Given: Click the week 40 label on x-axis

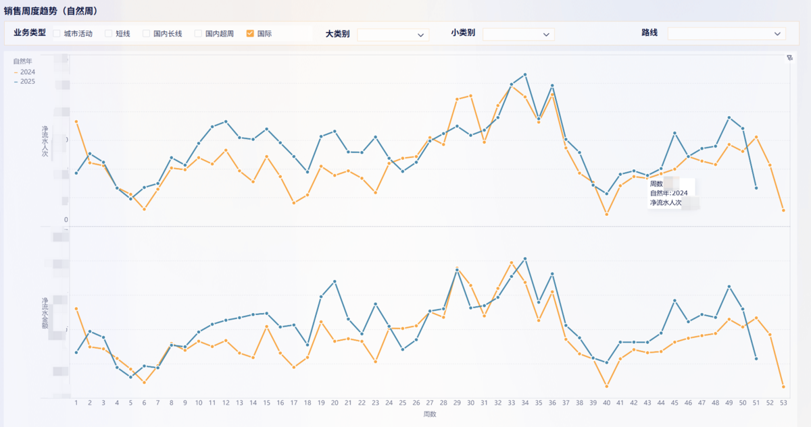Looking at the screenshot, I should [x=606, y=403].
